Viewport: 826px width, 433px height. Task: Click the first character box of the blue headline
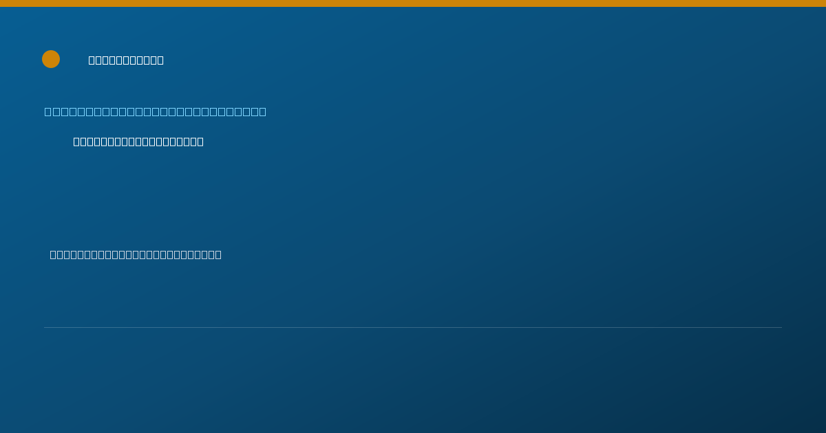coord(48,111)
